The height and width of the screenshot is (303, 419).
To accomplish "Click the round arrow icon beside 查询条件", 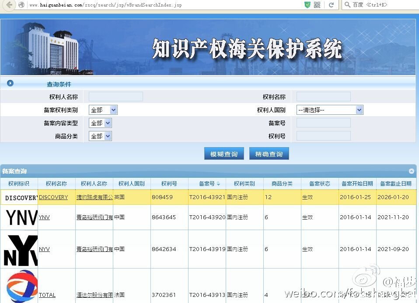I will [x=10, y=83].
